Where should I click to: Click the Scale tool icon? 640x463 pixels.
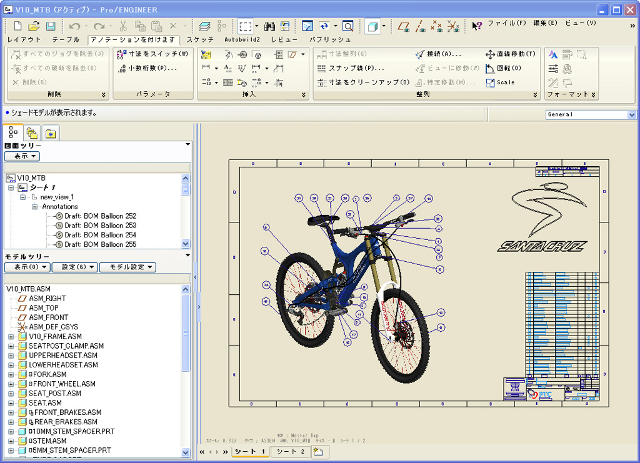[500, 82]
